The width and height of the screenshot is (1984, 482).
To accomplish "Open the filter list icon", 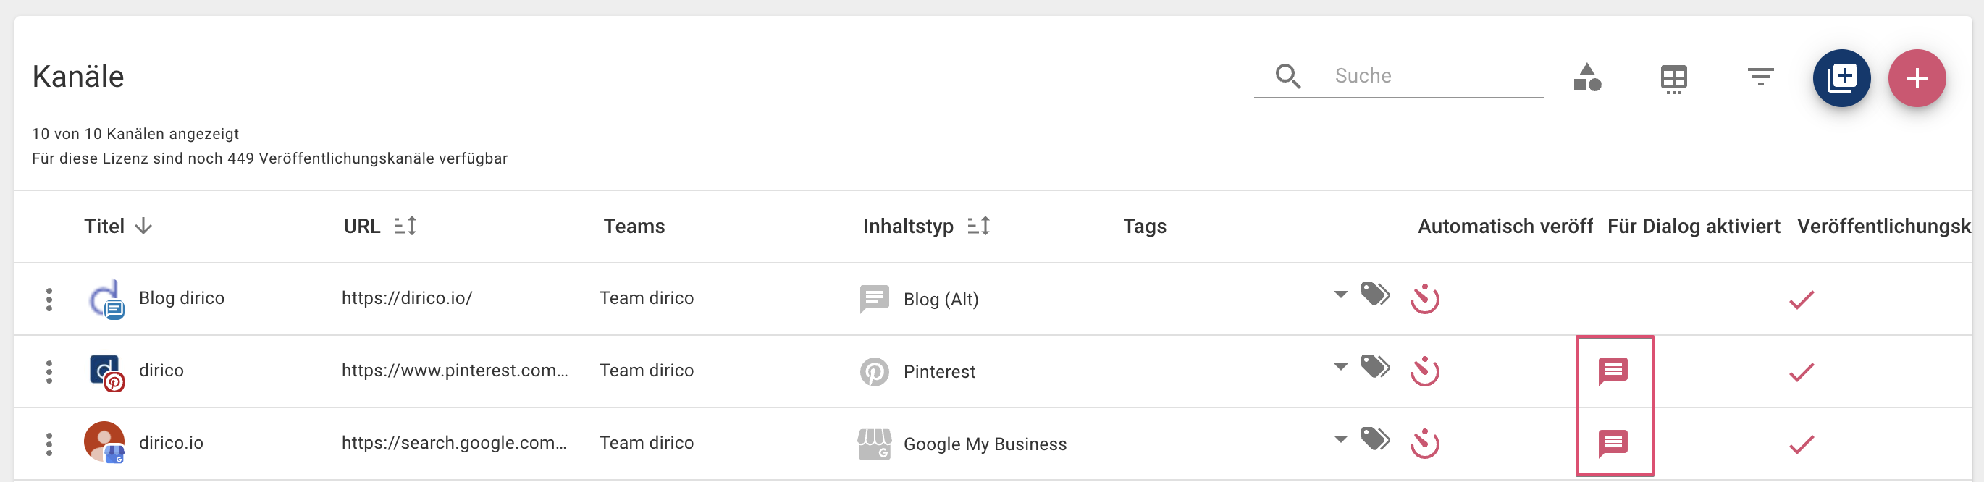I will pyautogui.click(x=1760, y=77).
